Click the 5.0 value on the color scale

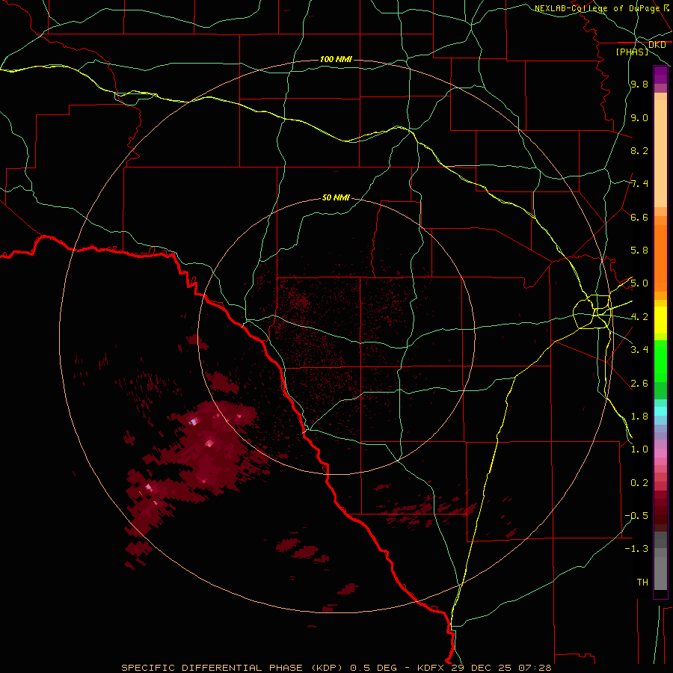(639, 283)
